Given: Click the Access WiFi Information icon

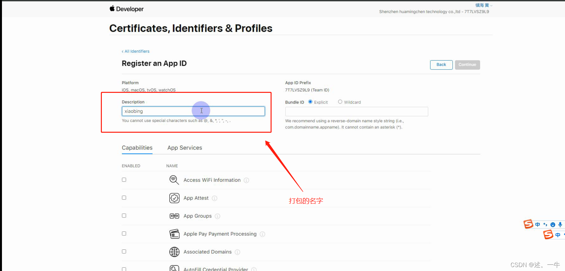Looking at the screenshot, I should 174,180.
